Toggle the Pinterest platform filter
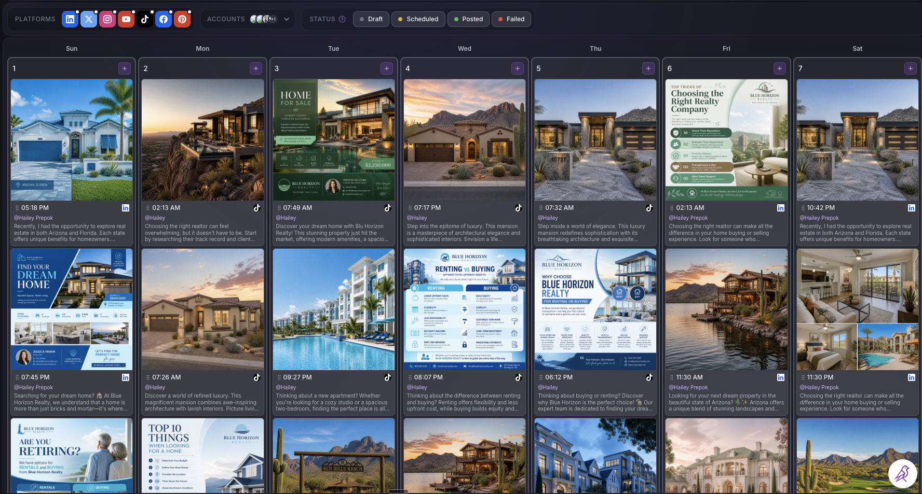The height and width of the screenshot is (494, 922). 182,19
